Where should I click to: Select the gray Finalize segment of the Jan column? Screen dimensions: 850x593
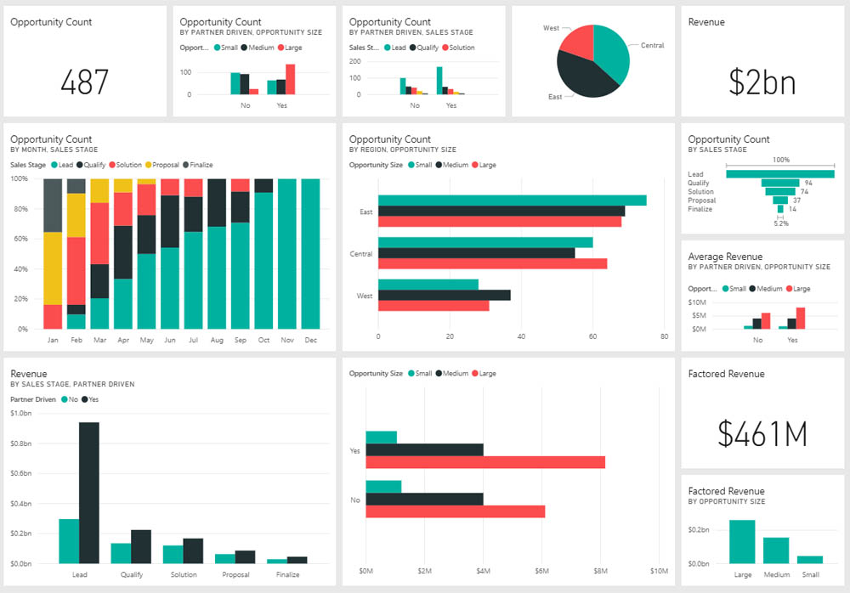(x=53, y=206)
